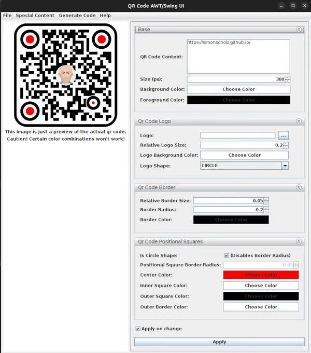The width and height of the screenshot is (311, 353).
Task: Click the QR code preview image
Action: coord(66,75)
